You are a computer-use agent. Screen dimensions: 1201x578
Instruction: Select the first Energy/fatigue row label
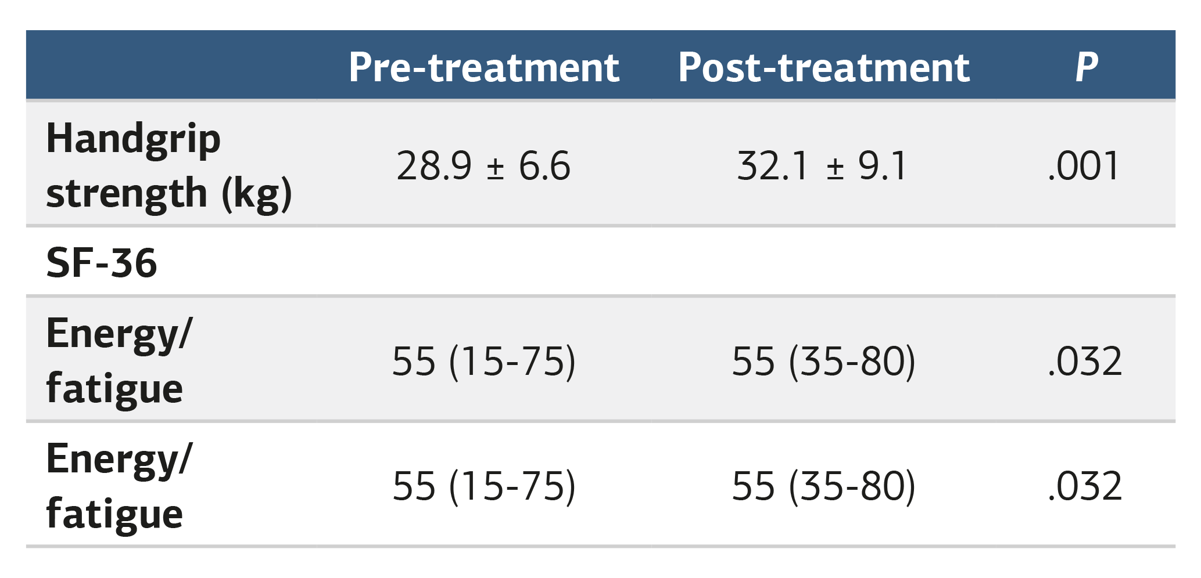pos(119,360)
